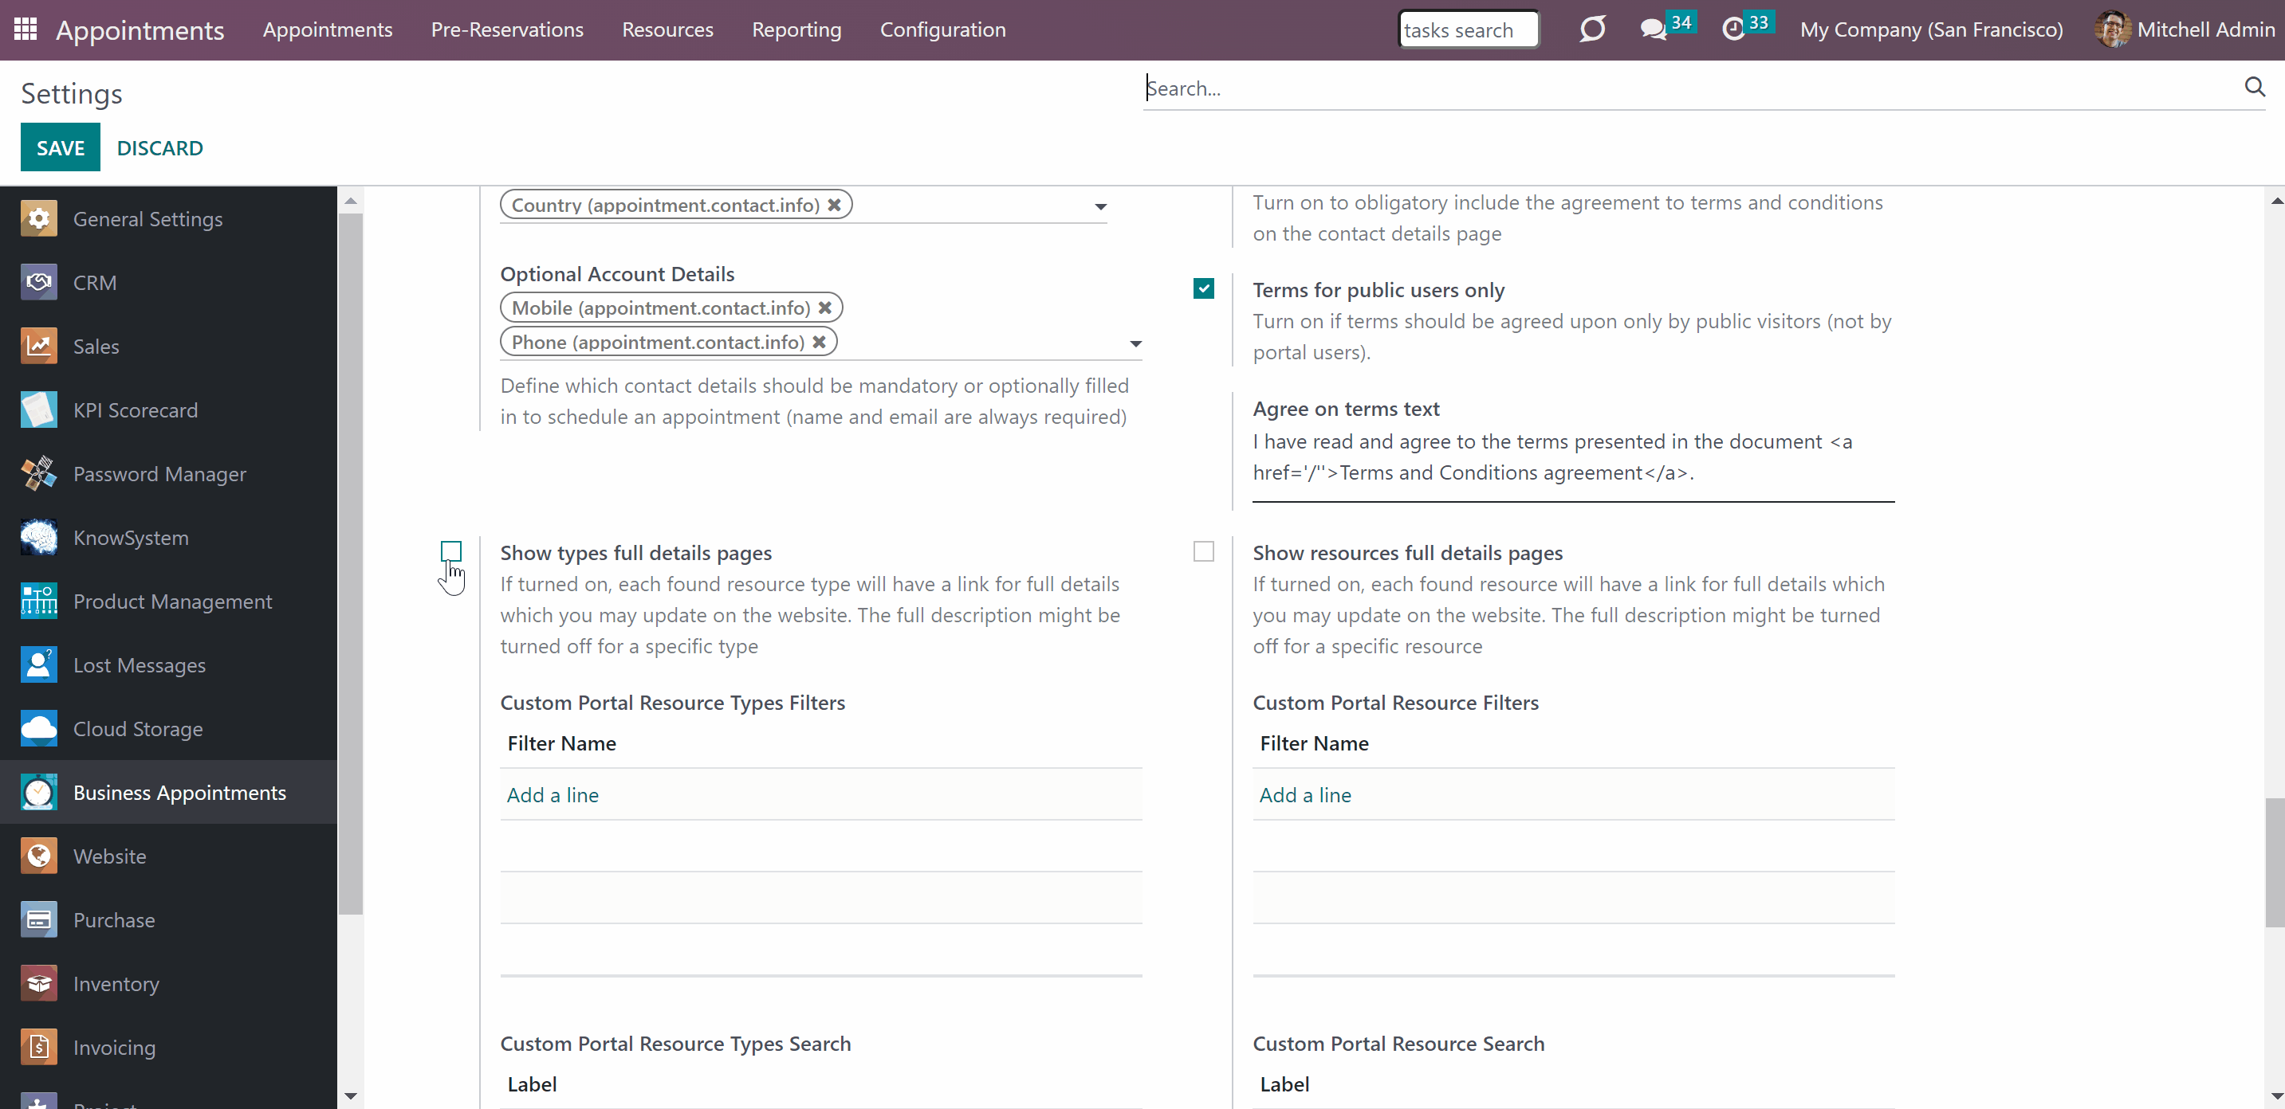The image size is (2285, 1109).
Task: Select the Website globe icon
Action: (x=39, y=857)
